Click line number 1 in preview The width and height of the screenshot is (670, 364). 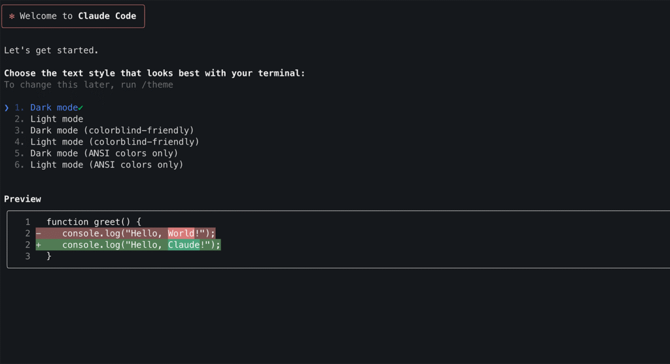click(27, 222)
